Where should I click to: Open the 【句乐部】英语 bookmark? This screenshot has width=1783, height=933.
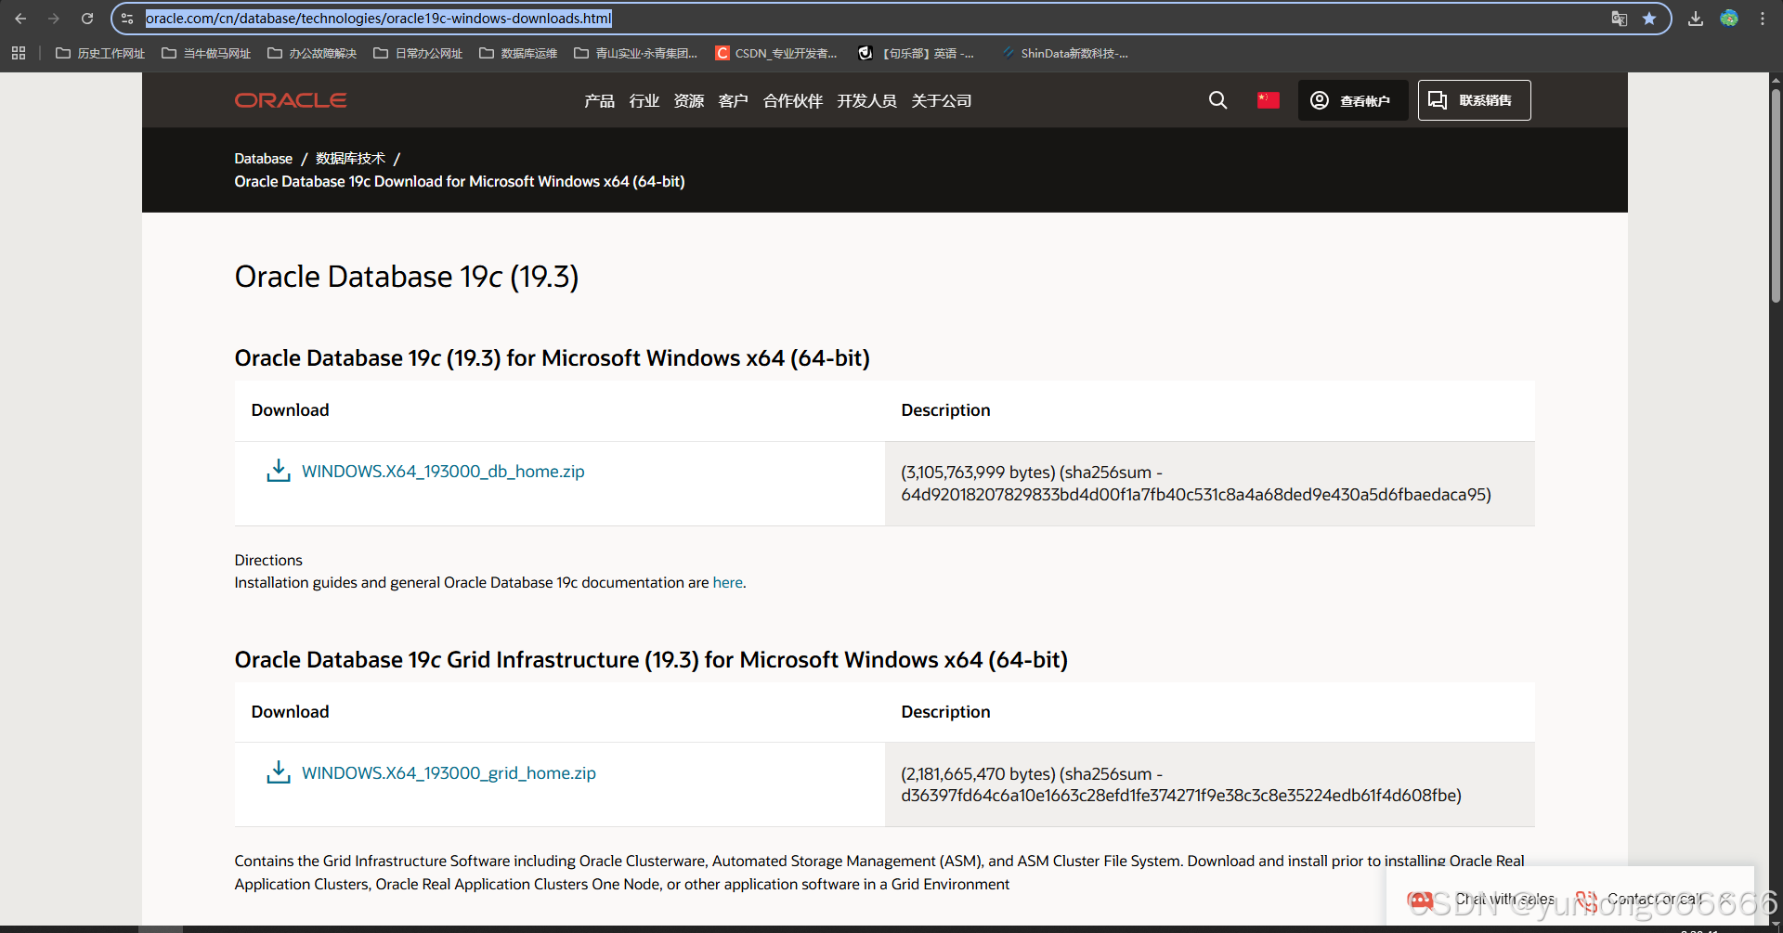coord(916,53)
